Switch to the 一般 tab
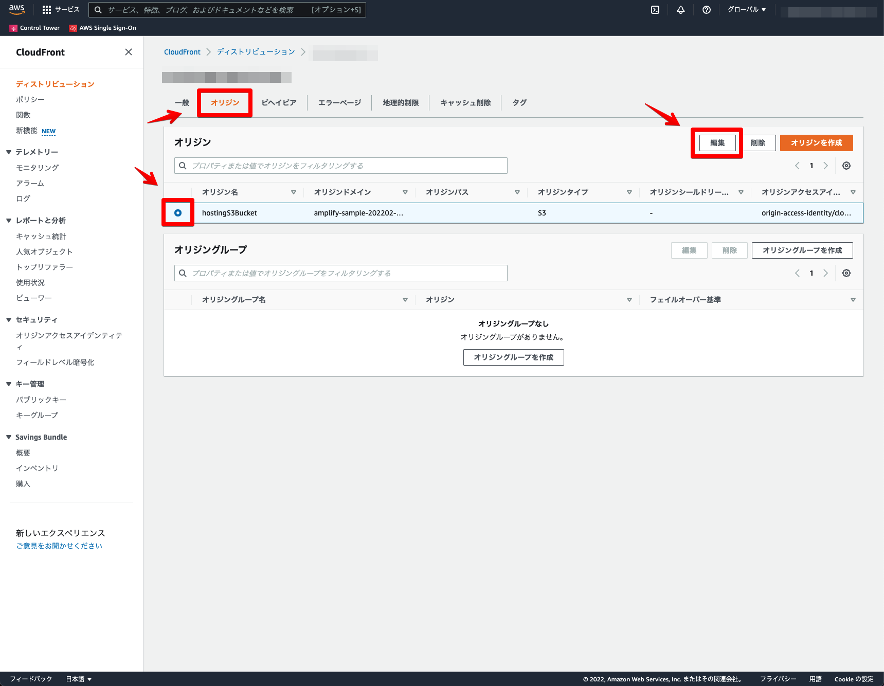This screenshot has width=884, height=686. click(182, 103)
